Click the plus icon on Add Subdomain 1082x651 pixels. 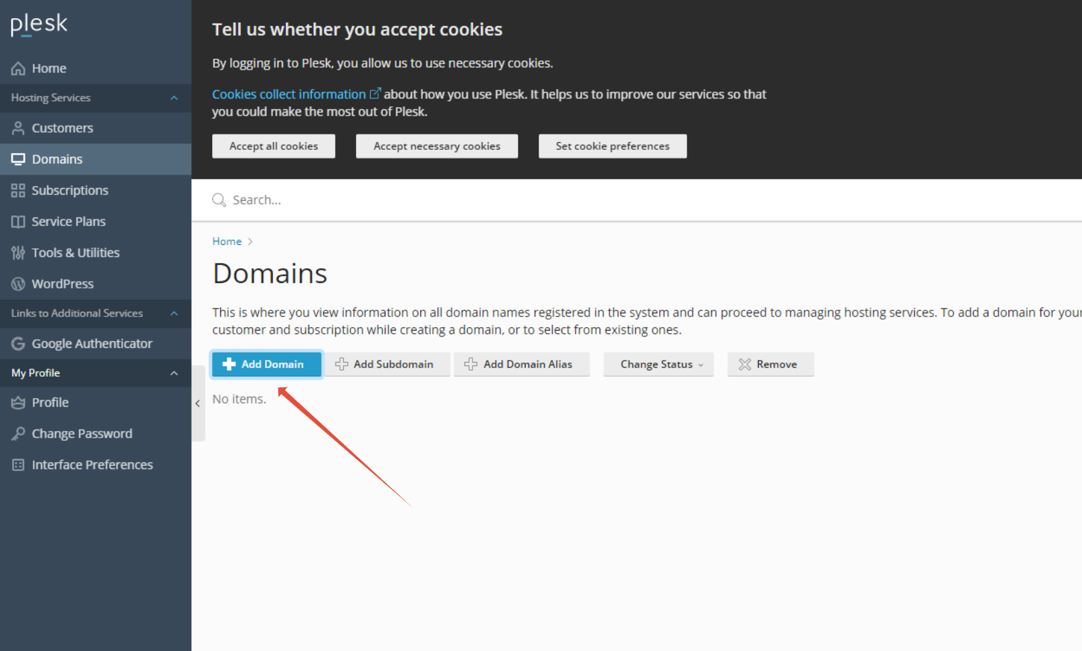pos(341,364)
